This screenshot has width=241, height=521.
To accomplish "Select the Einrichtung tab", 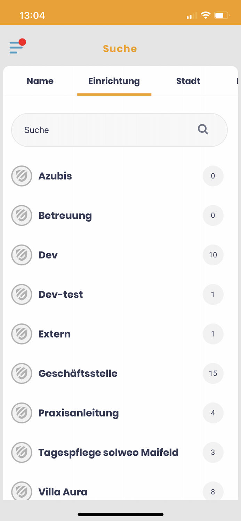I will pos(114,81).
